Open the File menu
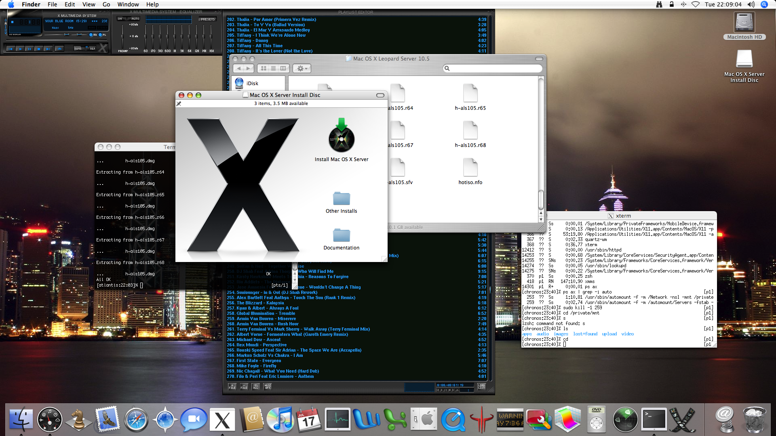Viewport: 776px width, 436px height. point(52,4)
